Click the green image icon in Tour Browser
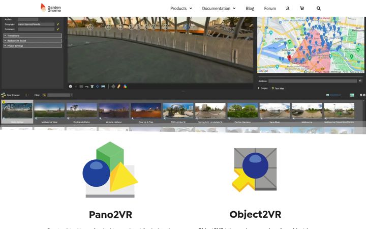 click(x=352, y=95)
